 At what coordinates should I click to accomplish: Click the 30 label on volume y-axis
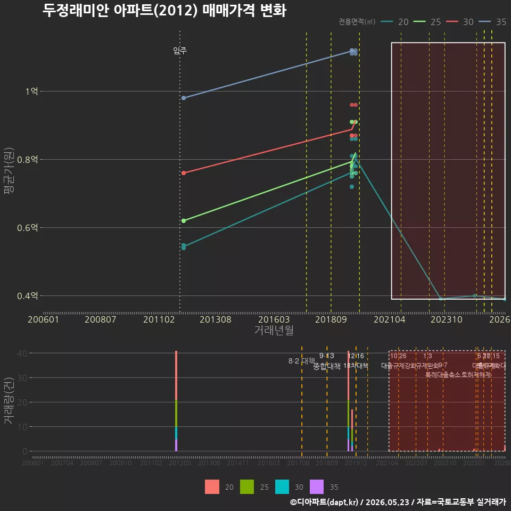click(22, 378)
